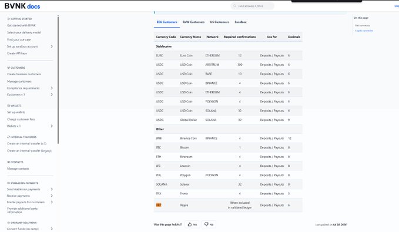Click the thumbs-up icon for Yes

(x=190, y=224)
